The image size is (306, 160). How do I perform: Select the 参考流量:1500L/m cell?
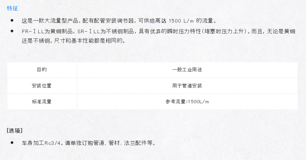click(x=187, y=102)
